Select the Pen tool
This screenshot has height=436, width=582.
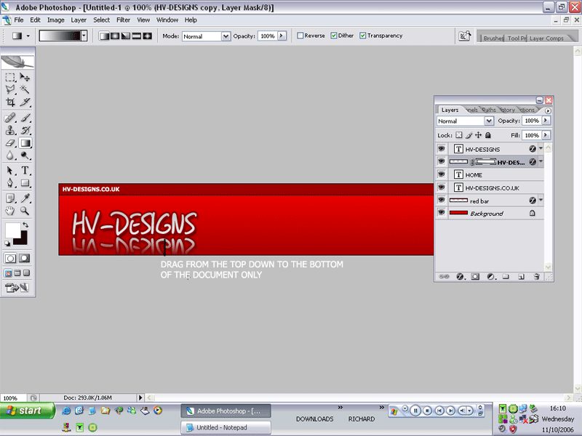point(10,183)
